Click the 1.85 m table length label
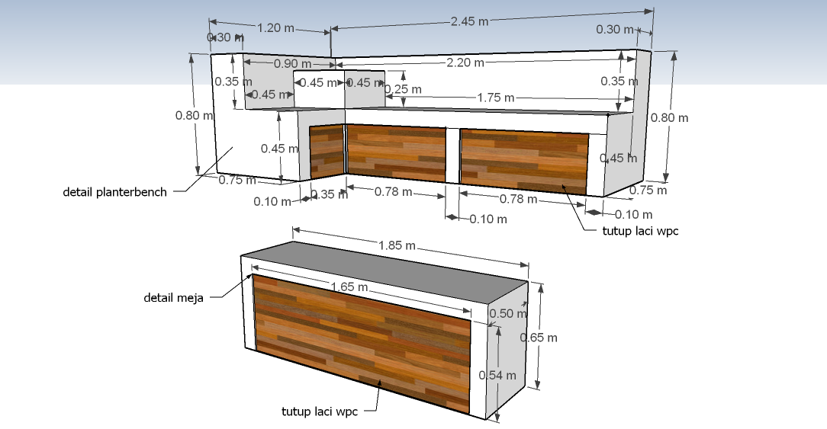 (397, 245)
